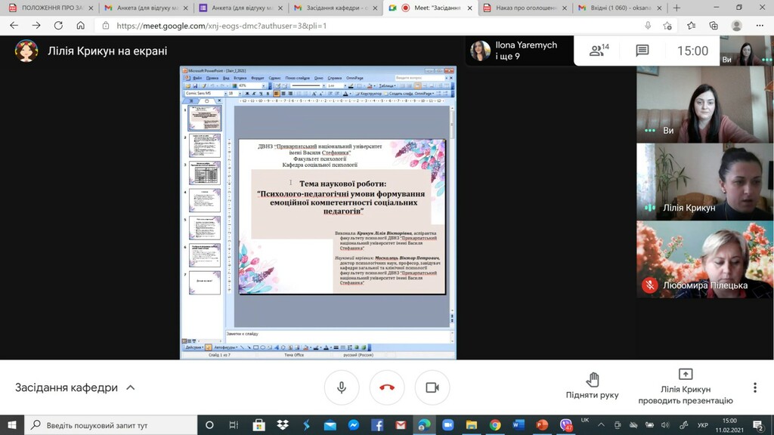The height and width of the screenshot is (435, 774).
Task: Toggle microphone permission icon in address bar
Action: click(x=648, y=25)
